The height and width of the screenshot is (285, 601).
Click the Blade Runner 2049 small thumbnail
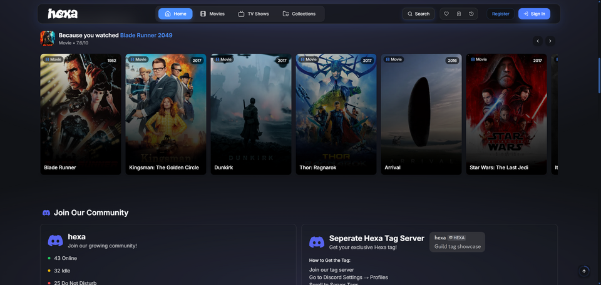48,39
